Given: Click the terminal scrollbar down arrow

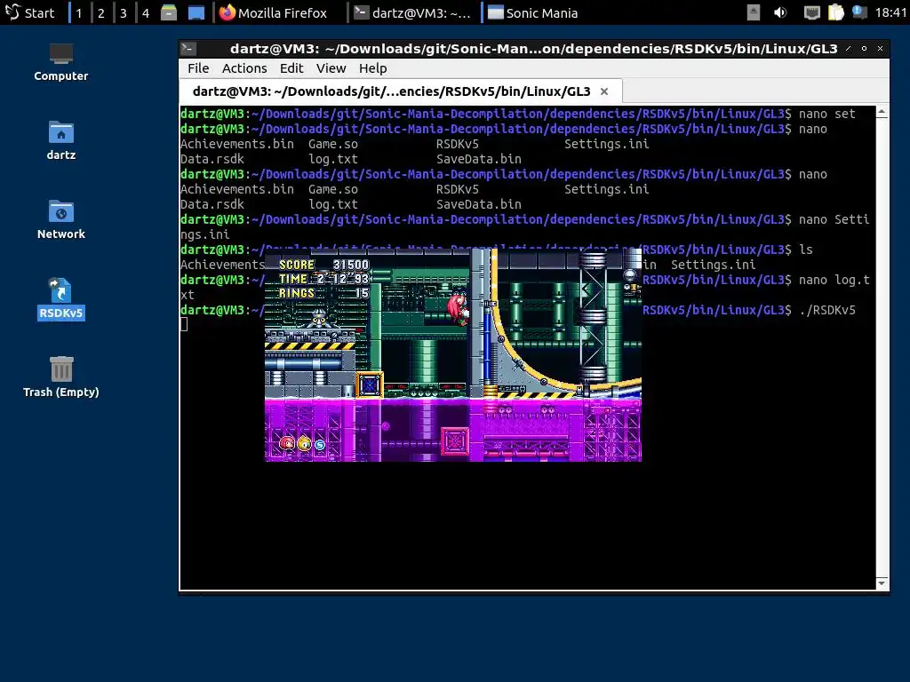Looking at the screenshot, I should [x=882, y=583].
